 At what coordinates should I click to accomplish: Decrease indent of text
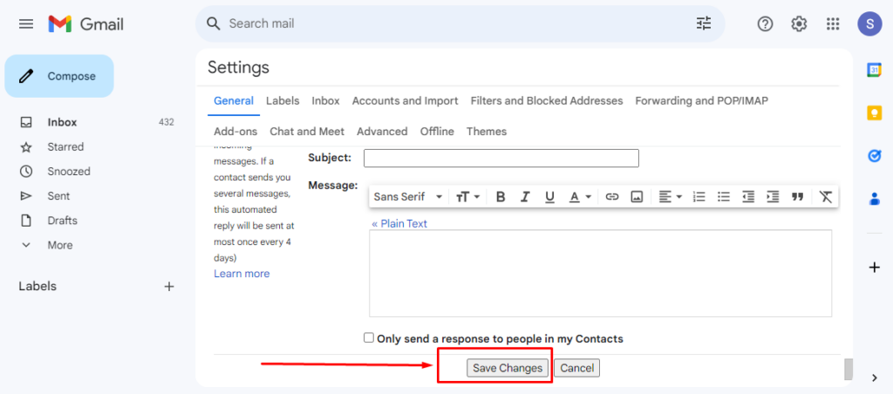748,197
